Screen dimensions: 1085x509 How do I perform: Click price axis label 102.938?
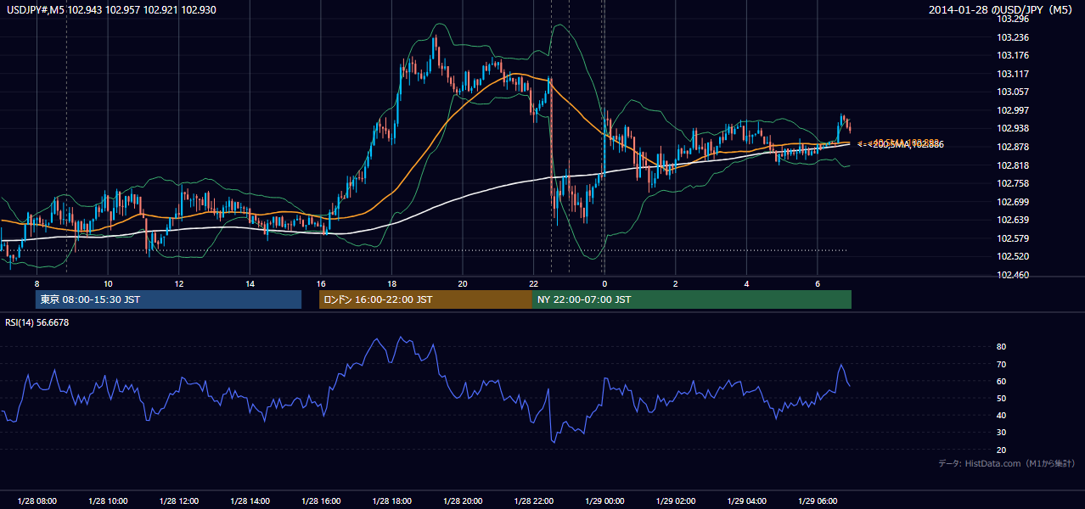(x=1013, y=128)
